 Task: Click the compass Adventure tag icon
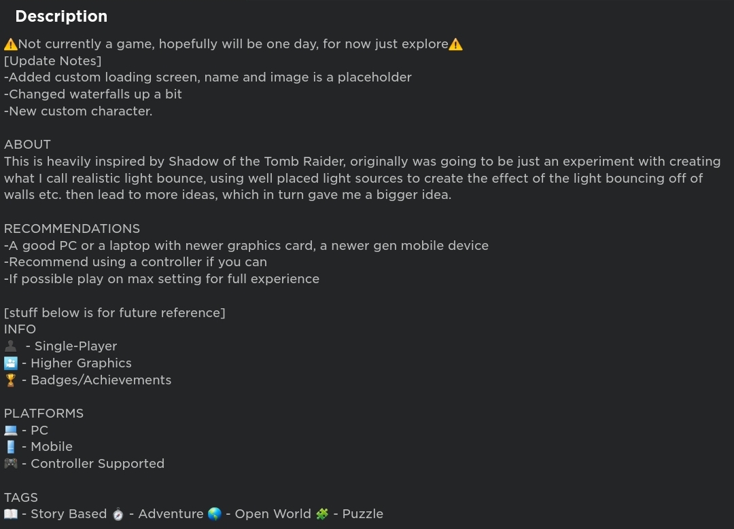pyautogui.click(x=118, y=514)
